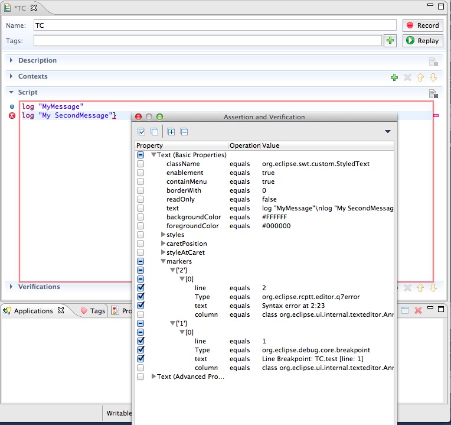Collapse the Script section

pos(11,92)
